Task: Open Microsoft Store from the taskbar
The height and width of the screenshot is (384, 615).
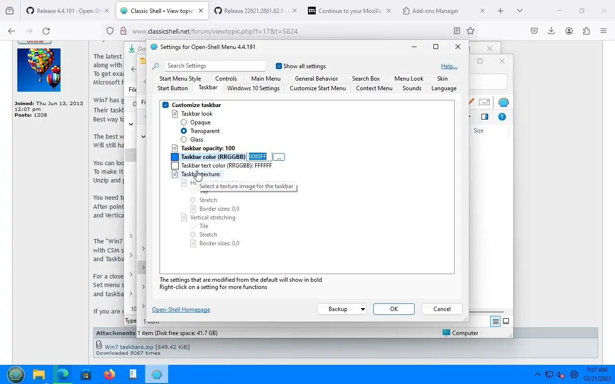Action: tap(86, 374)
